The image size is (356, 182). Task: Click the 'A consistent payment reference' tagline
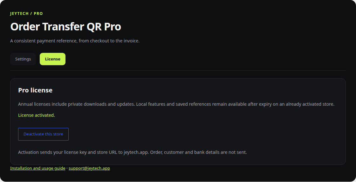(x=75, y=41)
